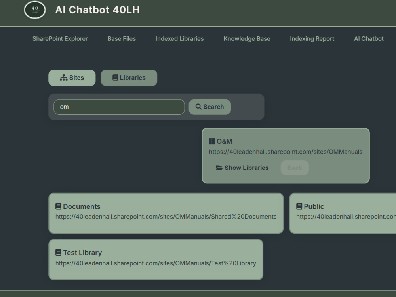Click the book icon on Libraries button

115,78
